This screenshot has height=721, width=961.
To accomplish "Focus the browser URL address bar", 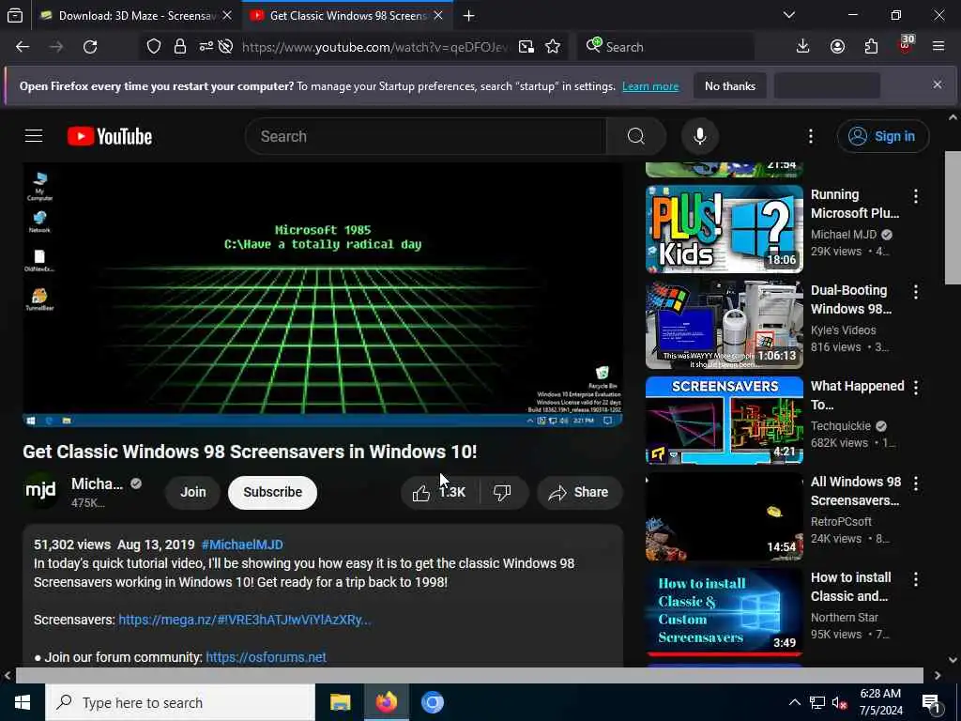I will tap(374, 47).
